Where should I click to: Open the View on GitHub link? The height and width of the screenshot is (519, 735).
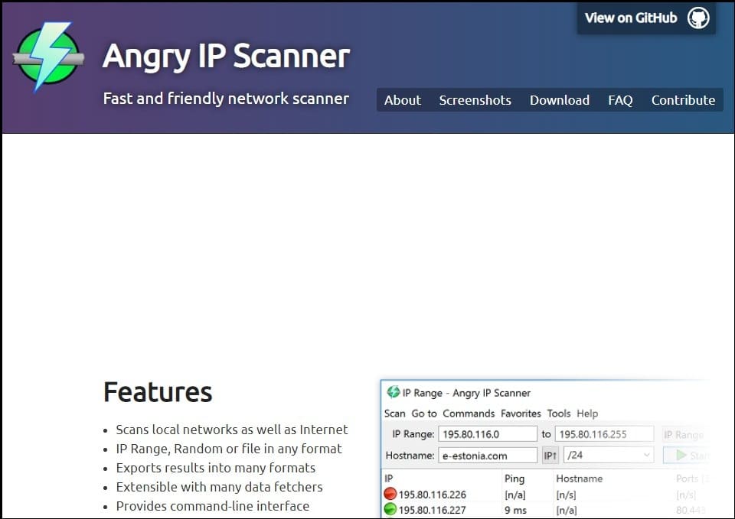(x=646, y=18)
